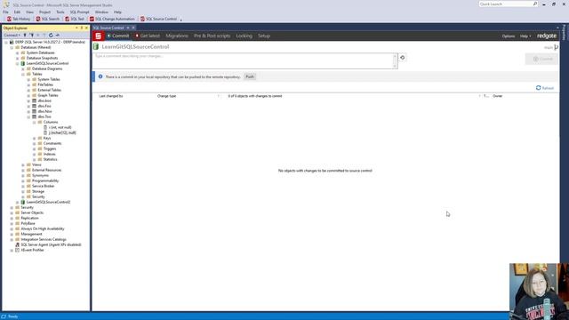569x320 pixels.
Task: Pin the Object Explorer panel
Action: pyautogui.click(x=82, y=28)
